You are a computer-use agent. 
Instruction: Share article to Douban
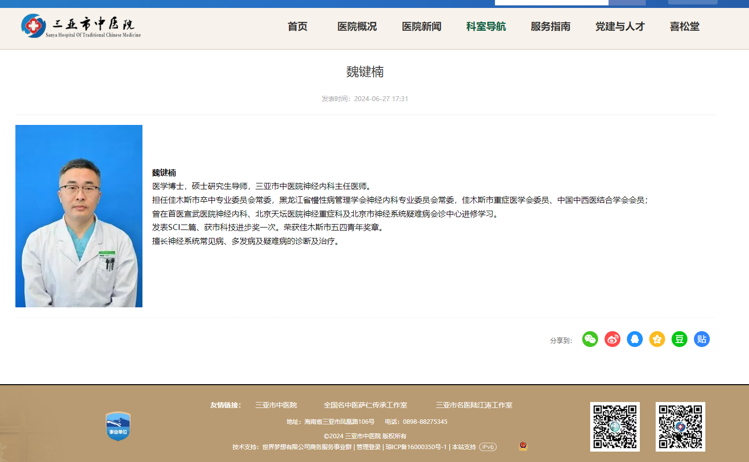[680, 339]
